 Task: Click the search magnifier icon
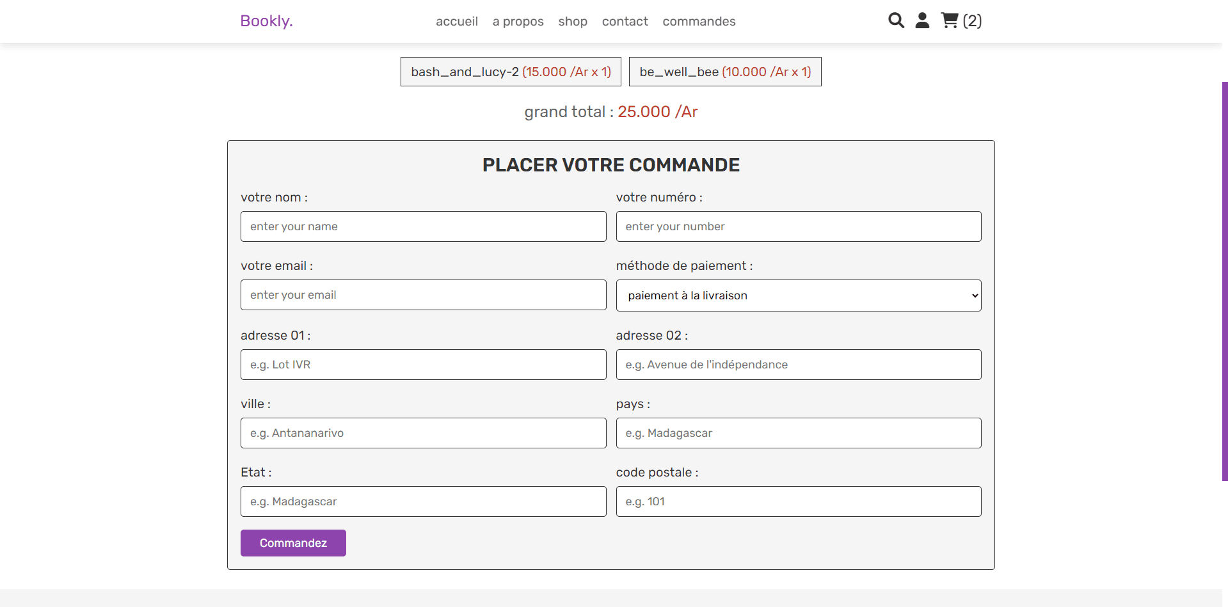(896, 20)
